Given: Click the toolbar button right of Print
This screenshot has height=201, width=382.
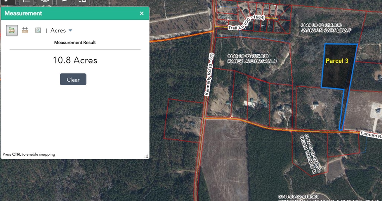Looking at the screenshot, I should [64, 2].
